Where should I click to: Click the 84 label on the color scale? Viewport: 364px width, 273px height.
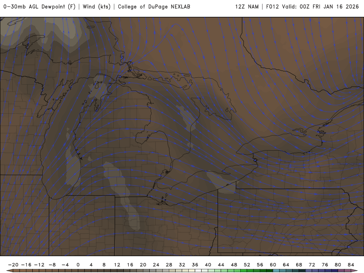coord(351,265)
